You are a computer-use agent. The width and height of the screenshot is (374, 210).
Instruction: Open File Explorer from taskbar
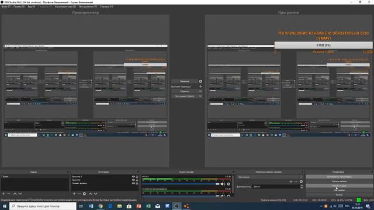tap(119, 206)
